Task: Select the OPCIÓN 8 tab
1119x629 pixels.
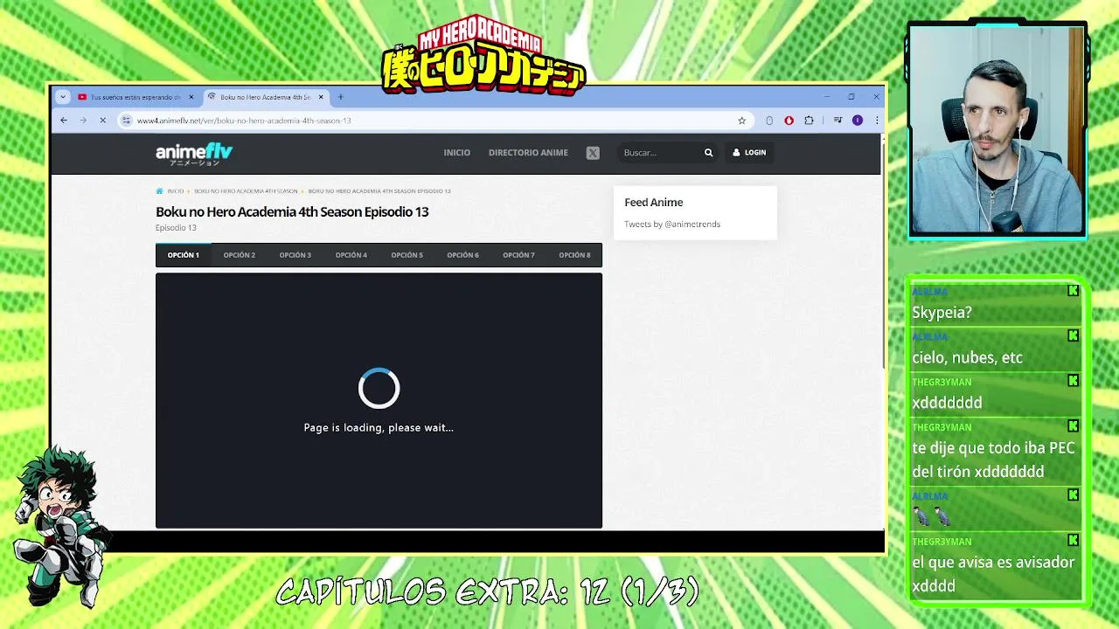Action: pyautogui.click(x=574, y=255)
